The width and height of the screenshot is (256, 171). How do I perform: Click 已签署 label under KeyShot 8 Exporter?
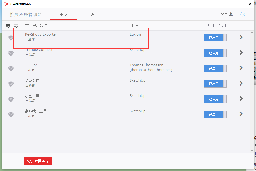[30, 39]
